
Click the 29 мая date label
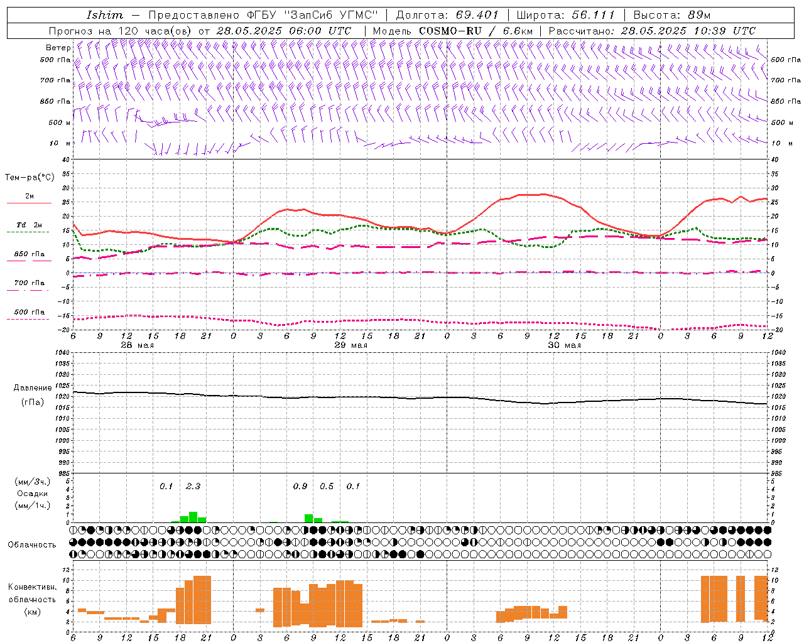click(350, 345)
